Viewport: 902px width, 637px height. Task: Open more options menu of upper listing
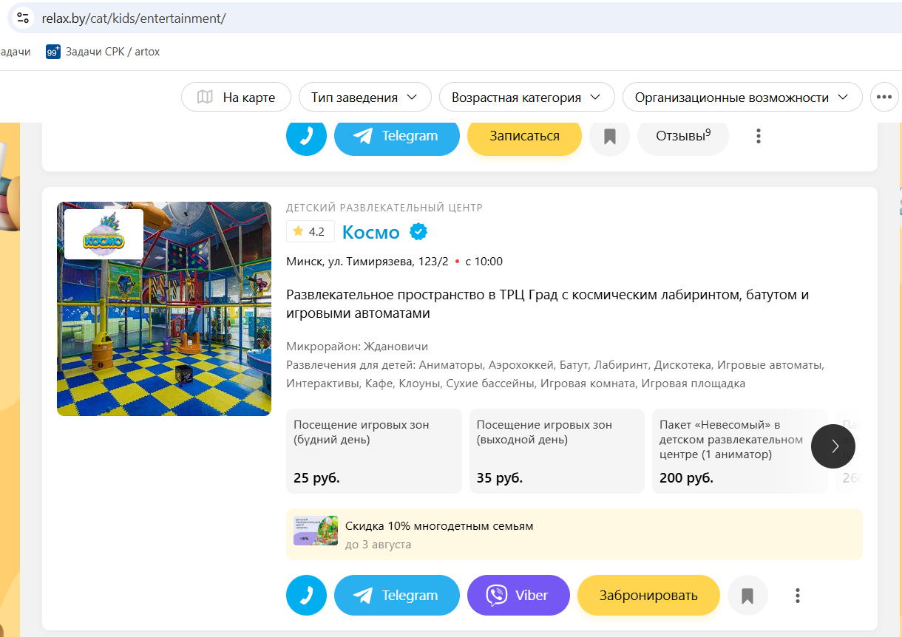758,136
